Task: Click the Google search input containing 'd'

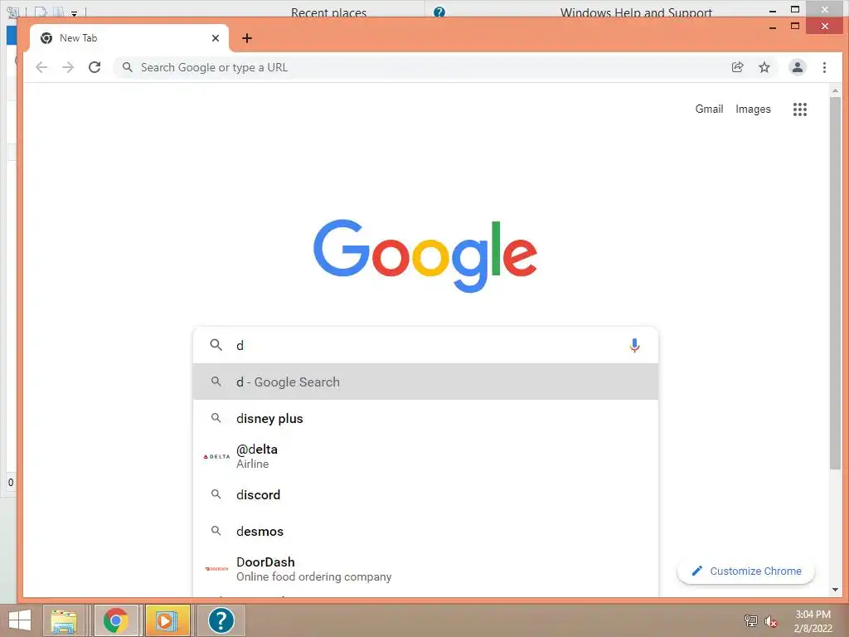Action: [x=425, y=345]
